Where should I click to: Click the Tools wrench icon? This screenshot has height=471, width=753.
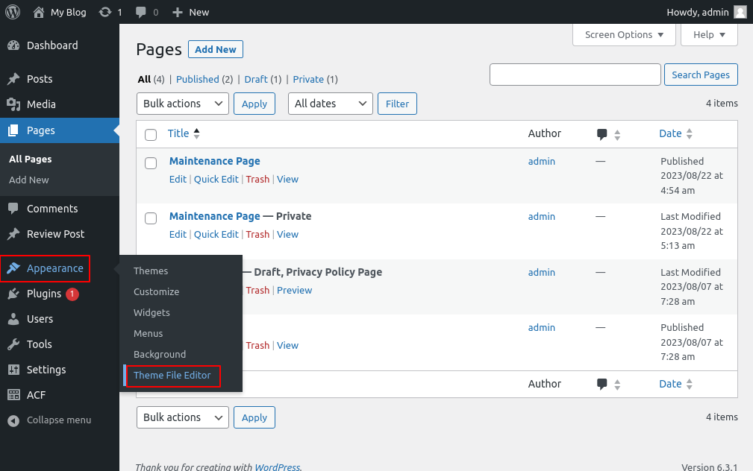13,344
